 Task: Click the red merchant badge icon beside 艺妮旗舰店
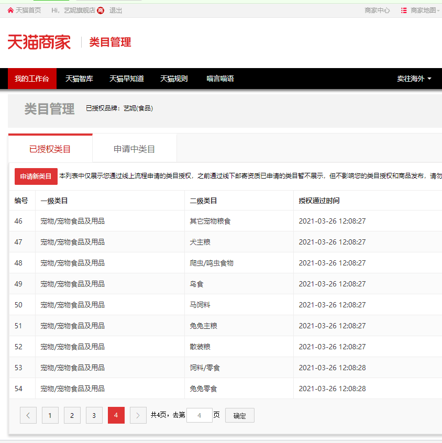click(x=101, y=10)
